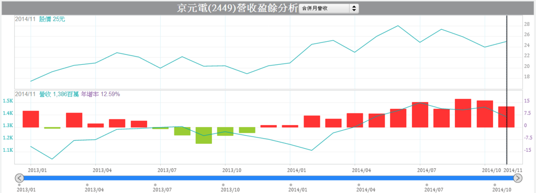This screenshot has height=193, width=536.
Task: Click the 年增率 12.59% label
Action: 100,94
